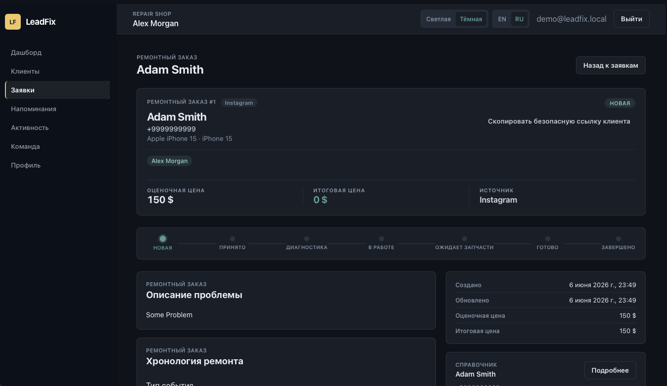Switch theme to Тёмная
Screen dimensions: 667x386
pyautogui.click(x=471, y=19)
